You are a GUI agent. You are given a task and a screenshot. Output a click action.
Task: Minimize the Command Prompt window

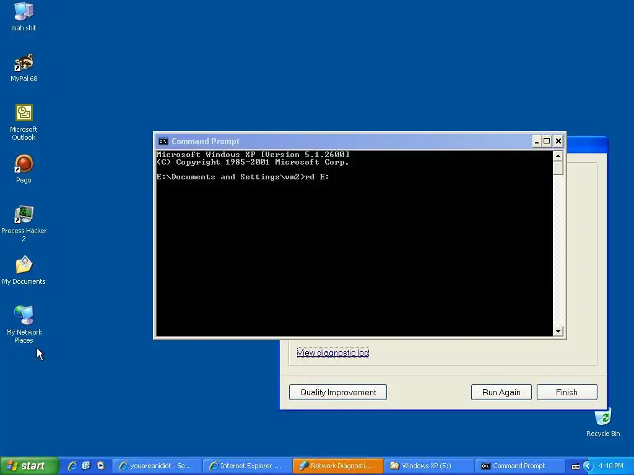[537, 142]
